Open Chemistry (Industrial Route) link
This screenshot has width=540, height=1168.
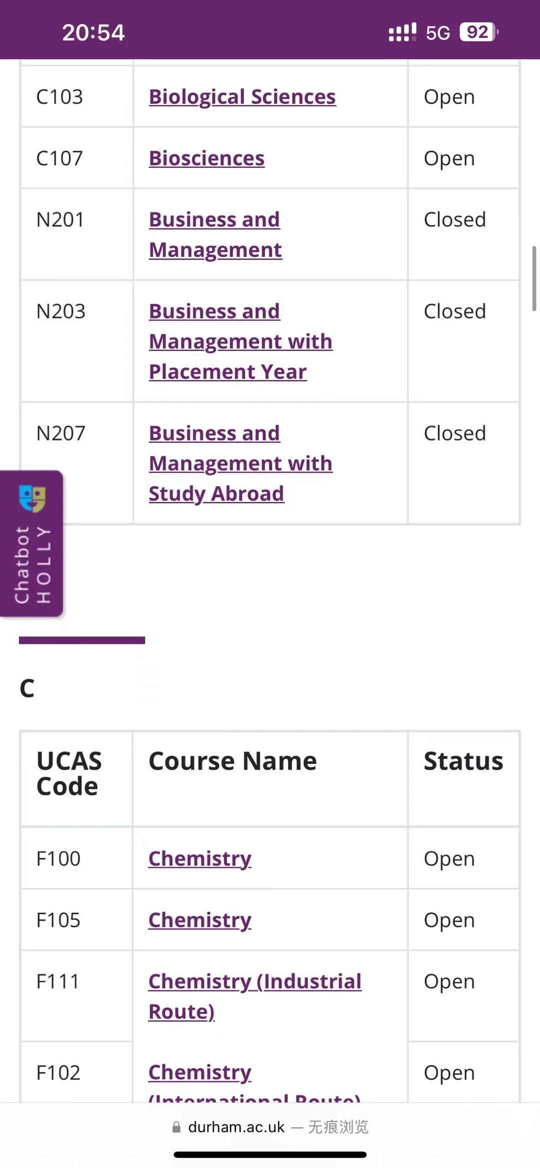pyautogui.click(x=255, y=996)
